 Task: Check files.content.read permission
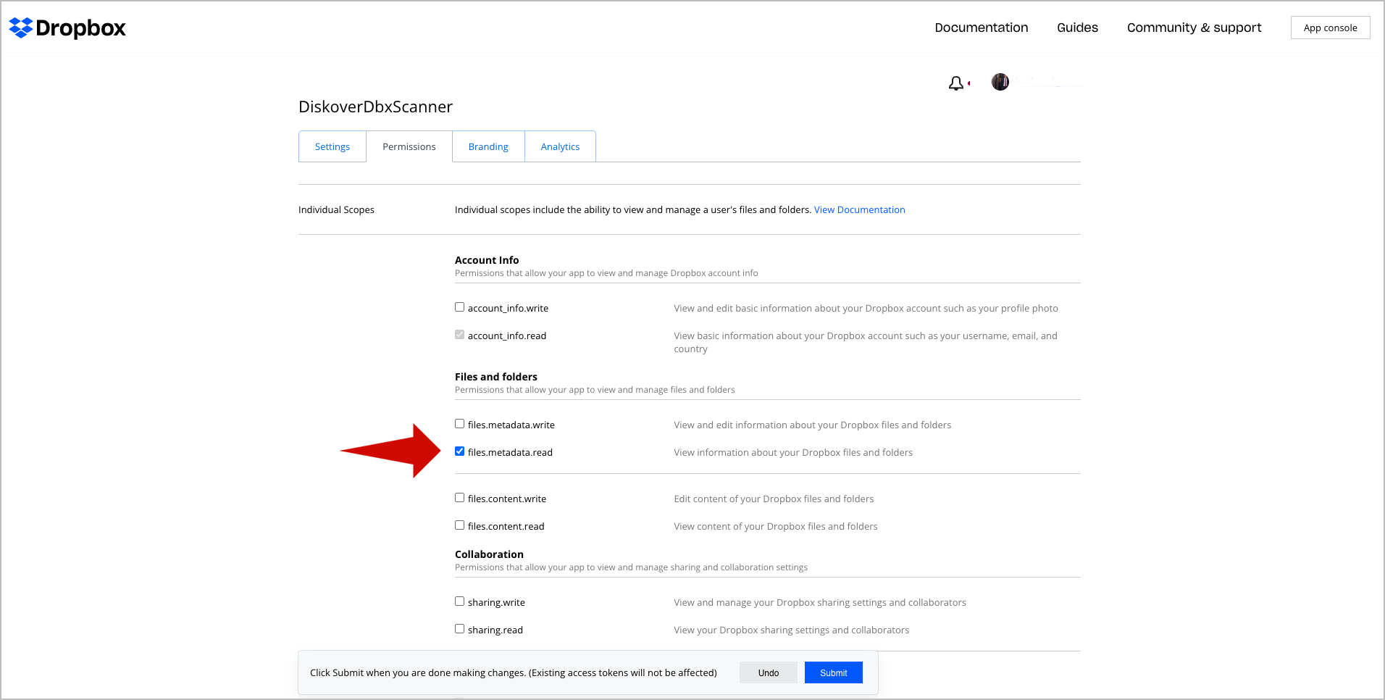point(459,525)
